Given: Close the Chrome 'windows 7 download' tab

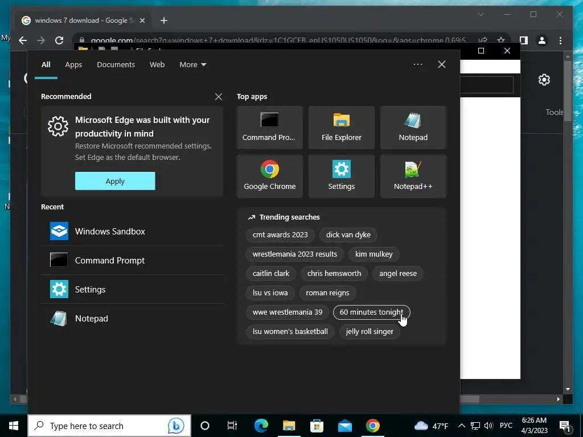Looking at the screenshot, I should point(142,20).
